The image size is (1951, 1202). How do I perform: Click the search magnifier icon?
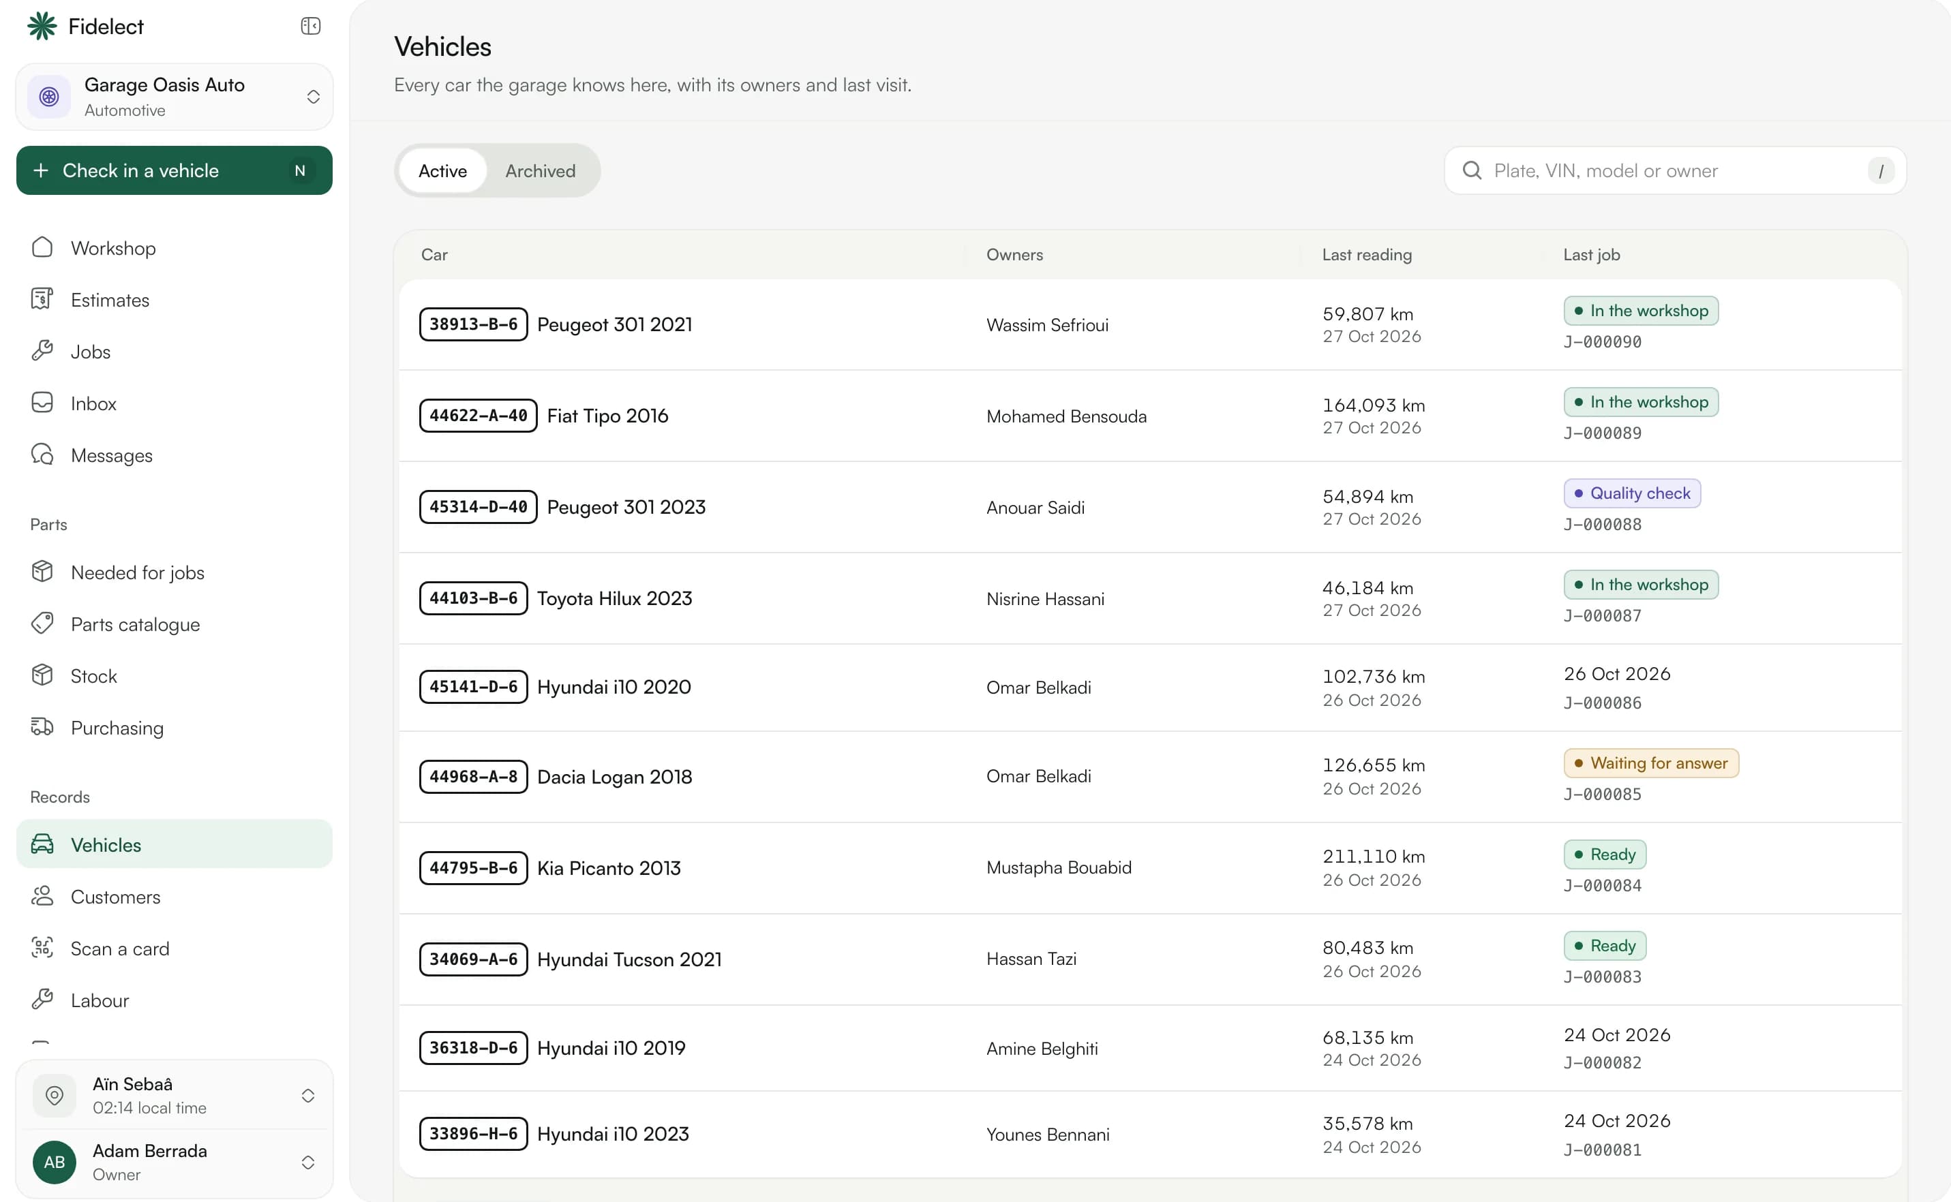click(1472, 171)
